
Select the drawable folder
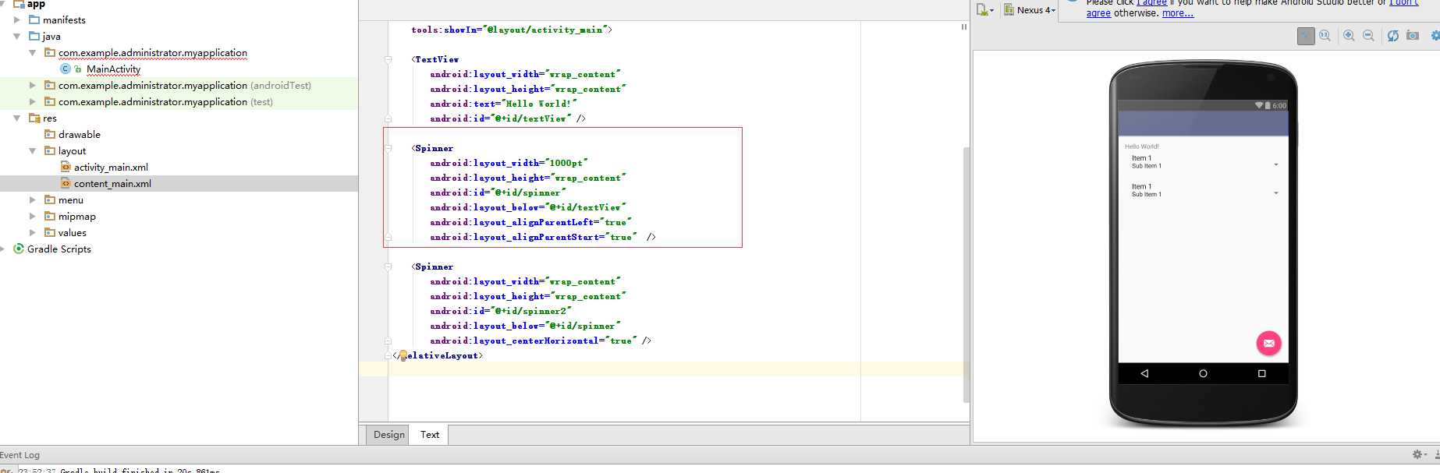pos(79,135)
